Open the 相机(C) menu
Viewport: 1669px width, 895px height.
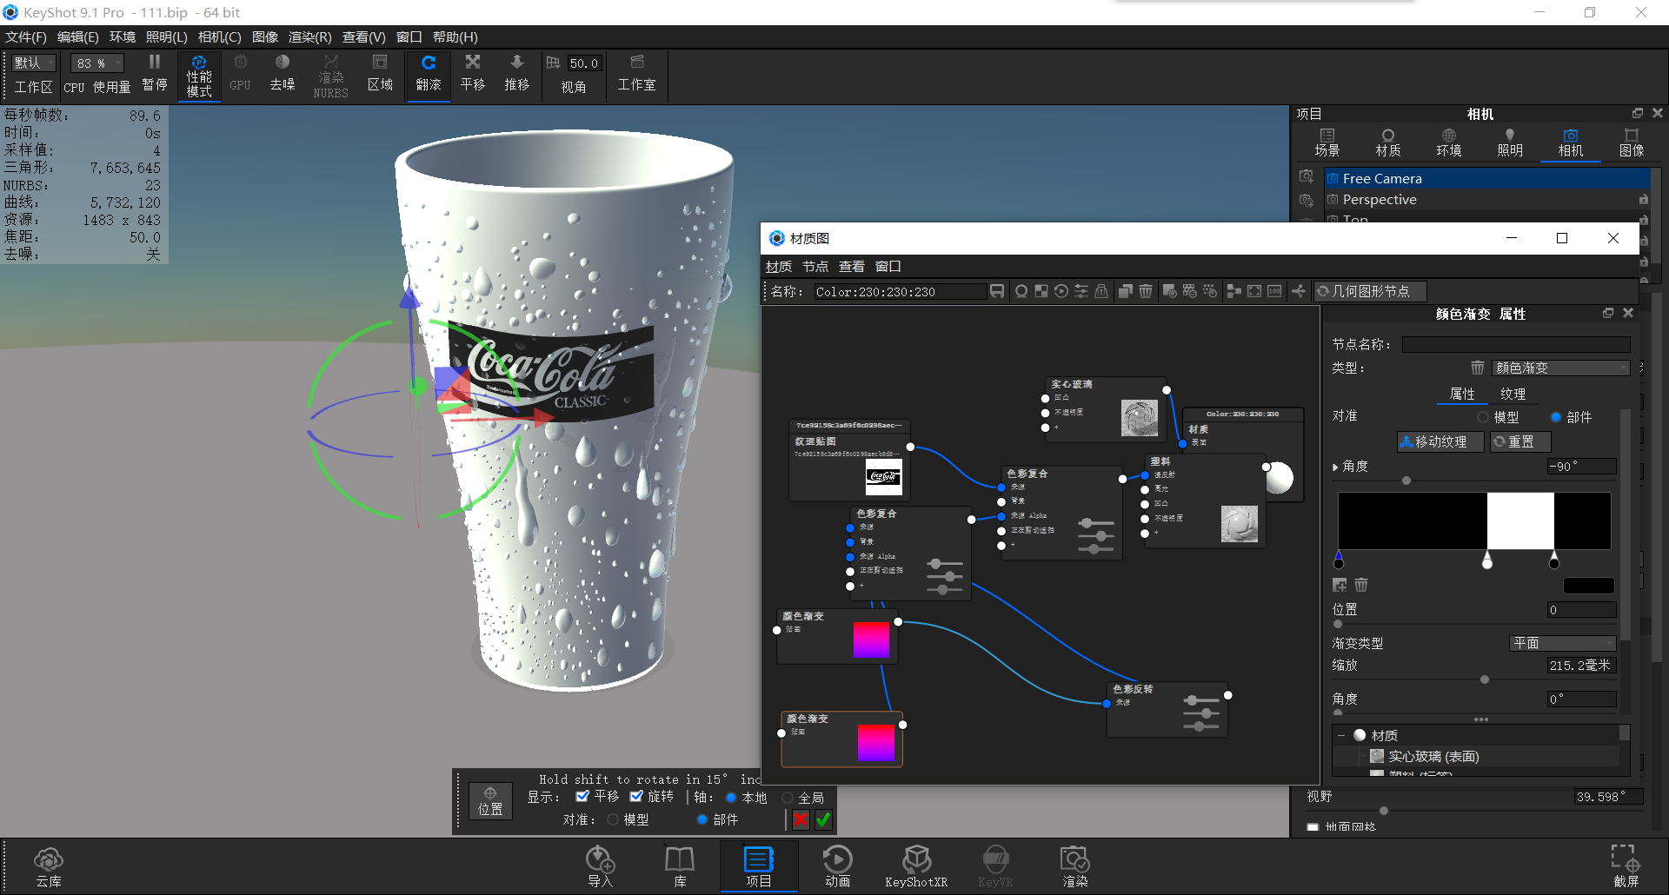click(x=219, y=36)
